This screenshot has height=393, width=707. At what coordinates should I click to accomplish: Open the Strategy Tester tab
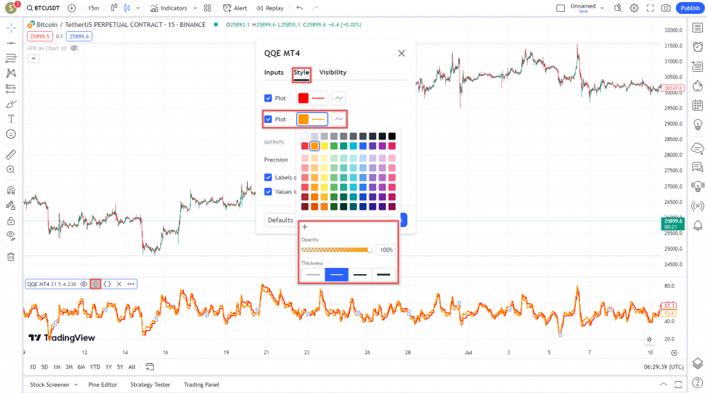click(x=150, y=385)
